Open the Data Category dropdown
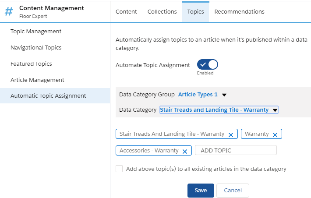 [x=275, y=110]
